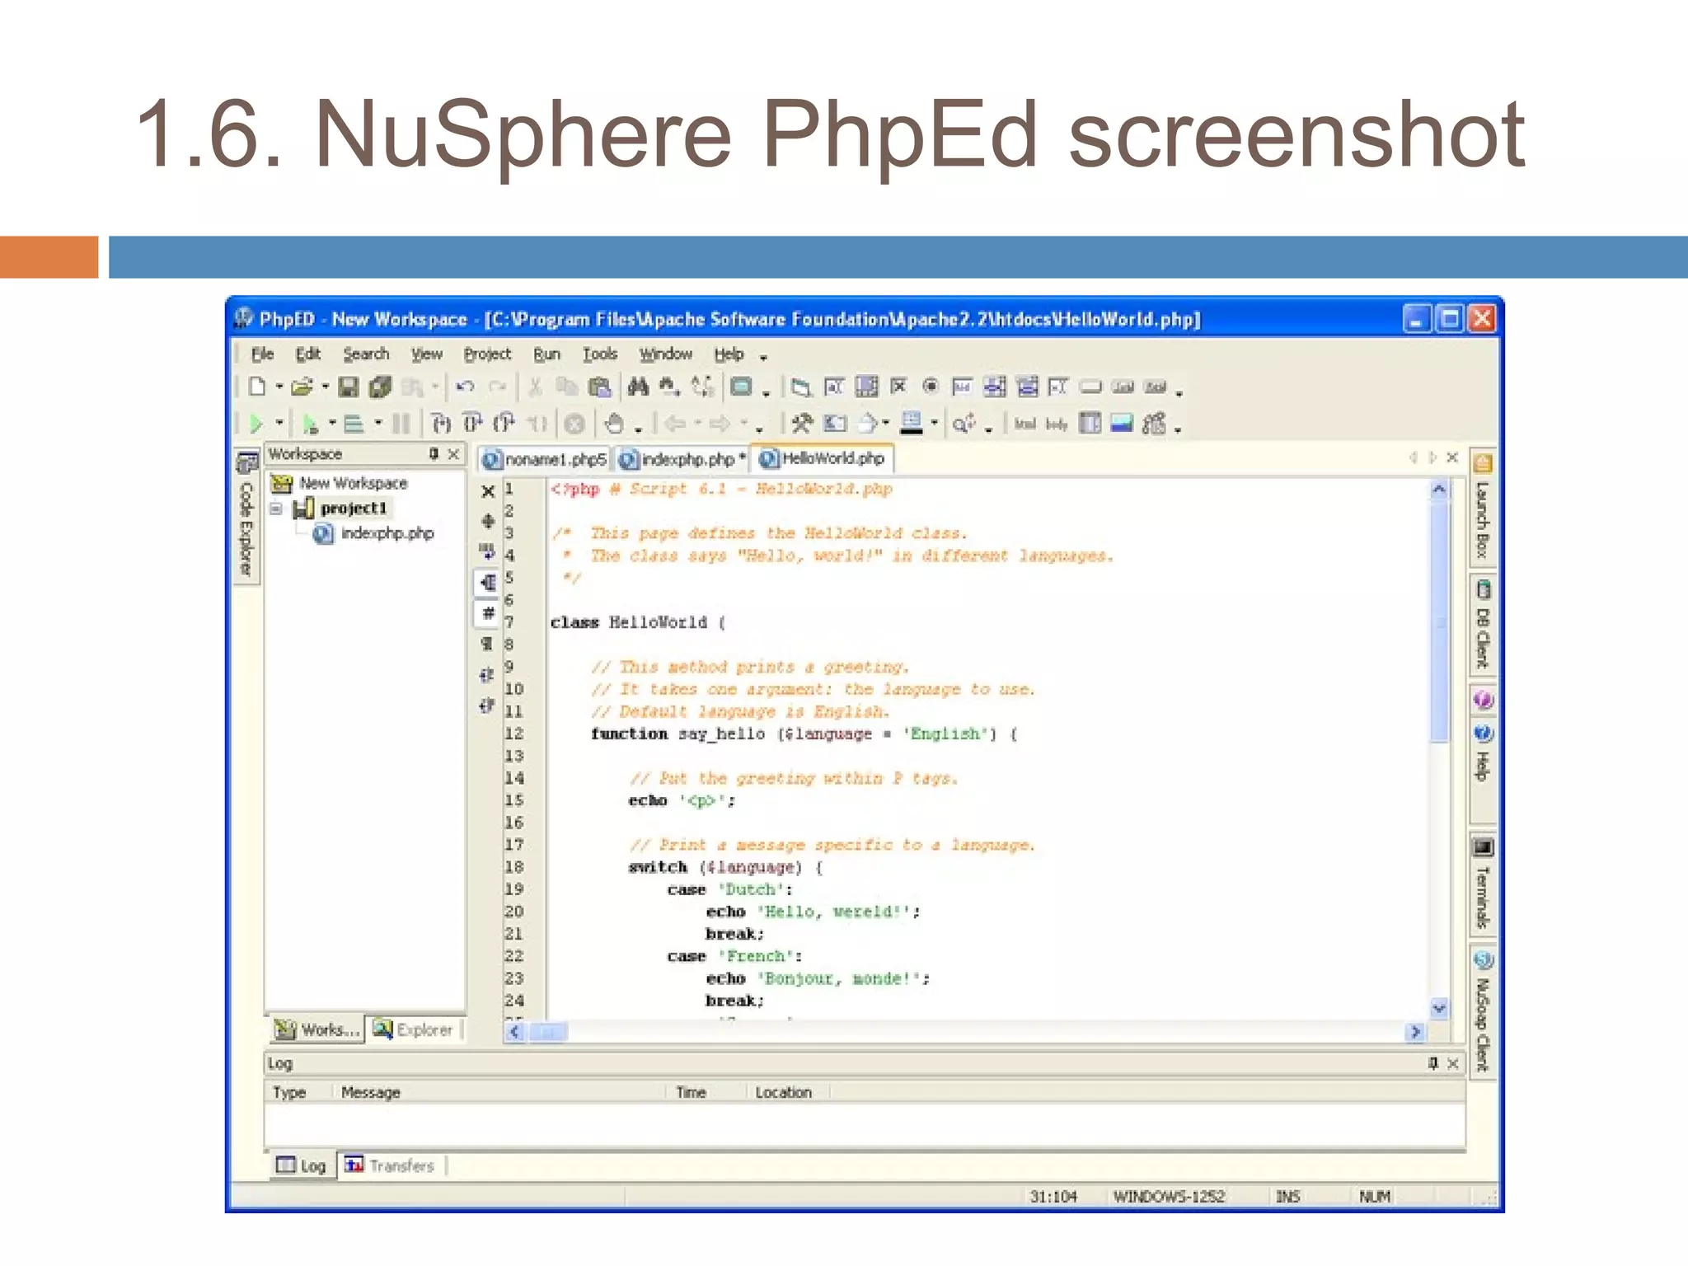The height and width of the screenshot is (1266, 1688).
Task: Click the Message column header in Log
Action: tap(370, 1092)
